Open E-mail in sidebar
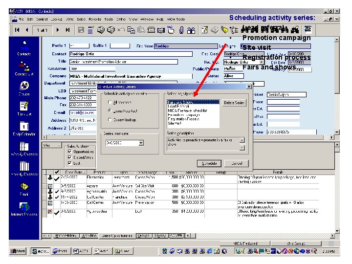Viewport: 352px width, 264px height. [x=24, y=189]
